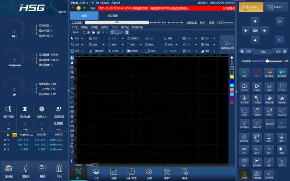
Task: Click the up arrow jog button
Action: click(x=255, y=20)
